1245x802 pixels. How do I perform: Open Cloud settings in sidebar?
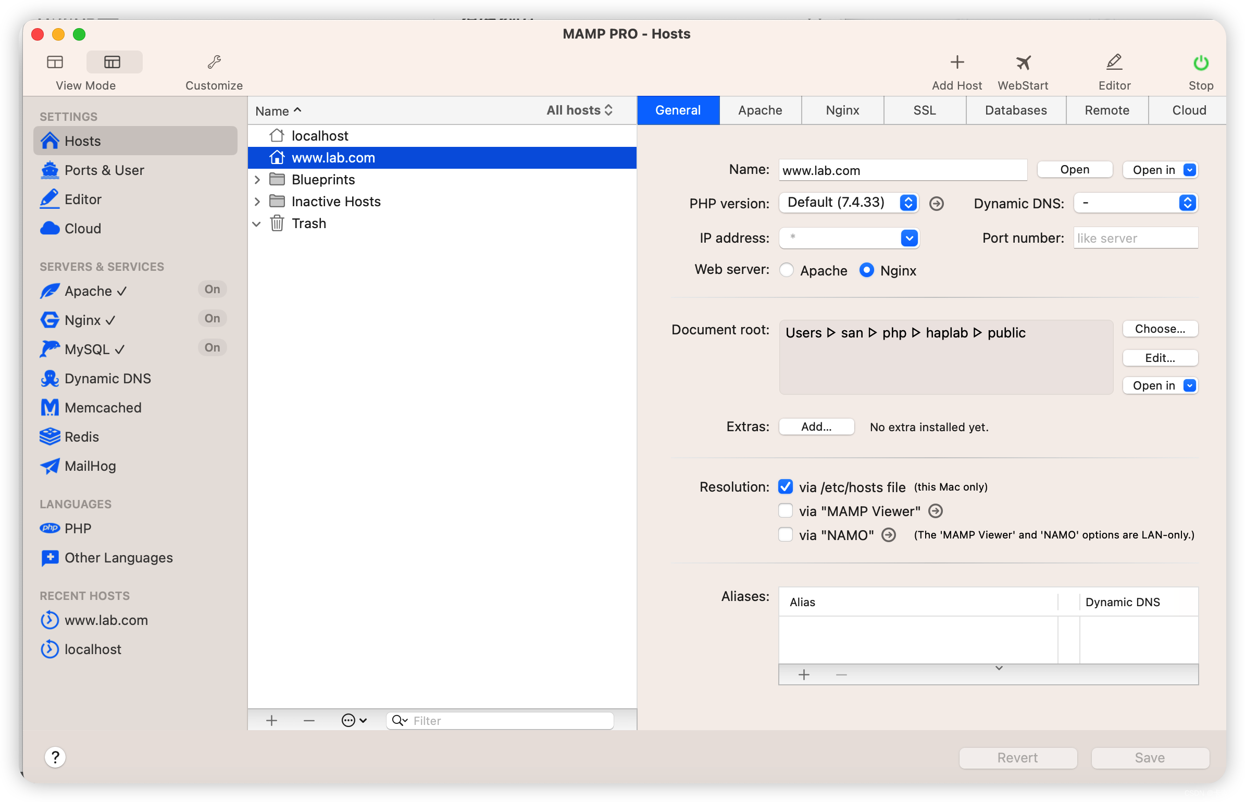click(x=135, y=229)
